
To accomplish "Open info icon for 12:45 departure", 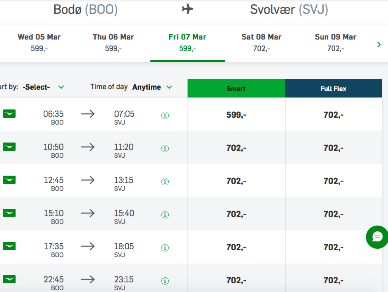I will (x=165, y=182).
